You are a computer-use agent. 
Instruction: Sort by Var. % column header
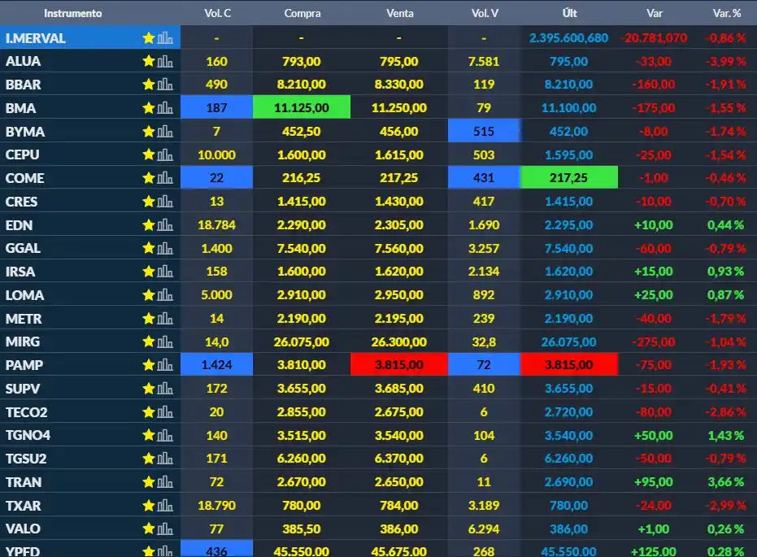pos(727,13)
